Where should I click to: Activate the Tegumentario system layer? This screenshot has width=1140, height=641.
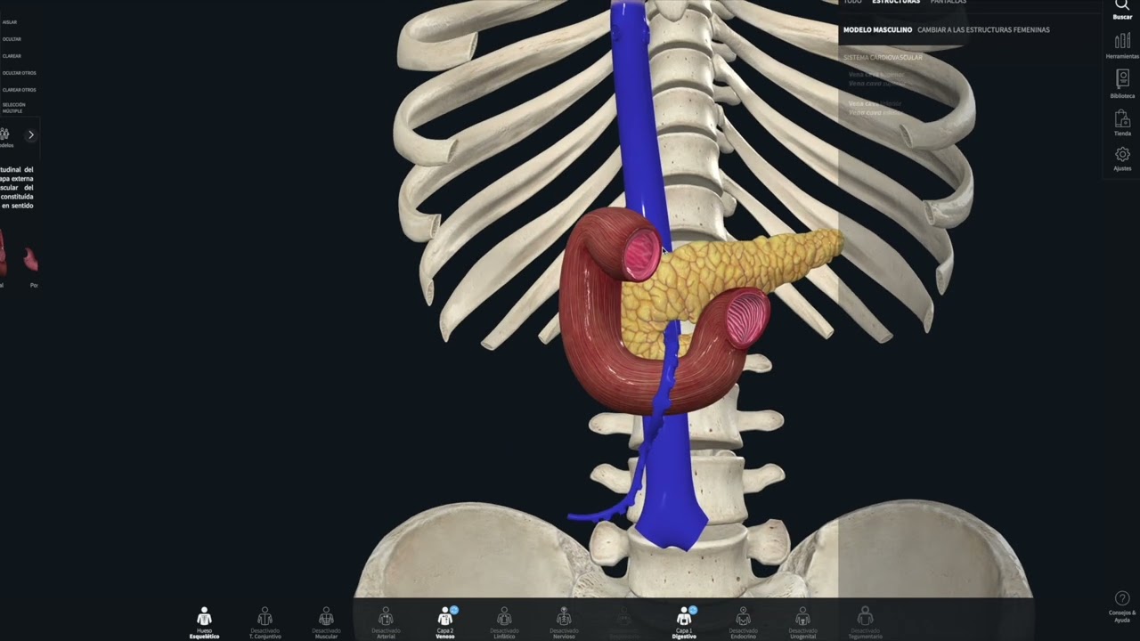click(x=865, y=622)
